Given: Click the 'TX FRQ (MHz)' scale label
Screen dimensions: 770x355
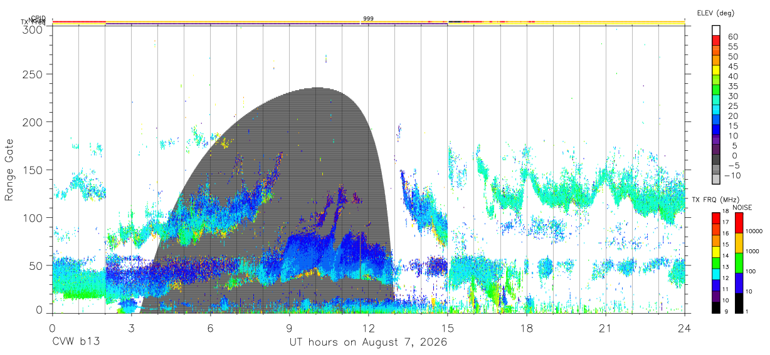Looking at the screenshot, I should (715, 200).
